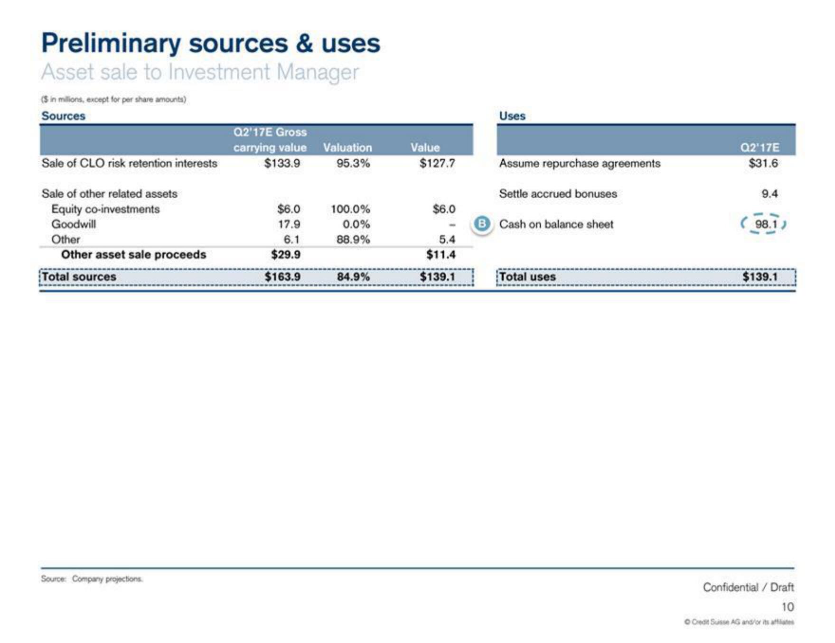Click the circled B marker icon
Image resolution: width=835 pixels, height=643 pixels.
pyautogui.click(x=482, y=224)
